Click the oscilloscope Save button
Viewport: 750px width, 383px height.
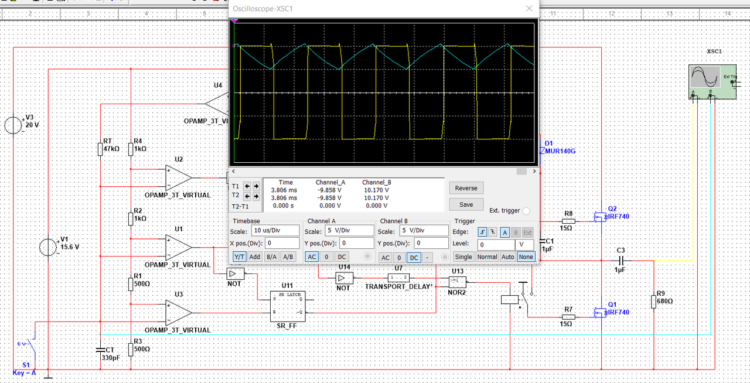coord(466,204)
